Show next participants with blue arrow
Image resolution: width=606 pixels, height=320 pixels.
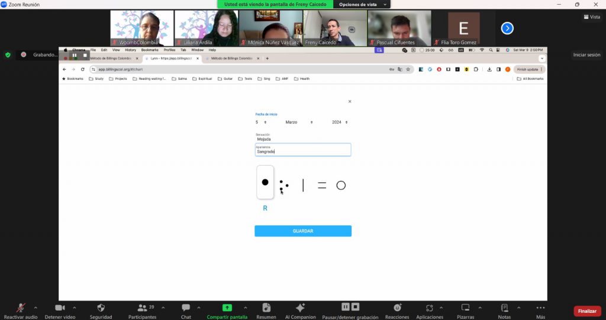[507, 28]
